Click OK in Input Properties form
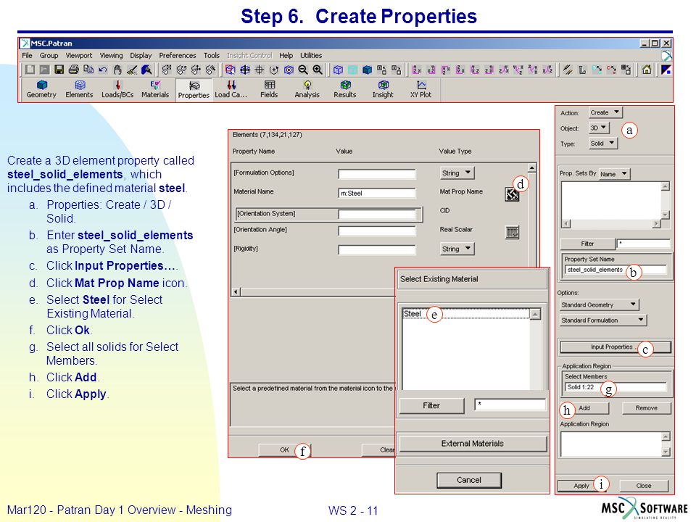 pos(284,450)
